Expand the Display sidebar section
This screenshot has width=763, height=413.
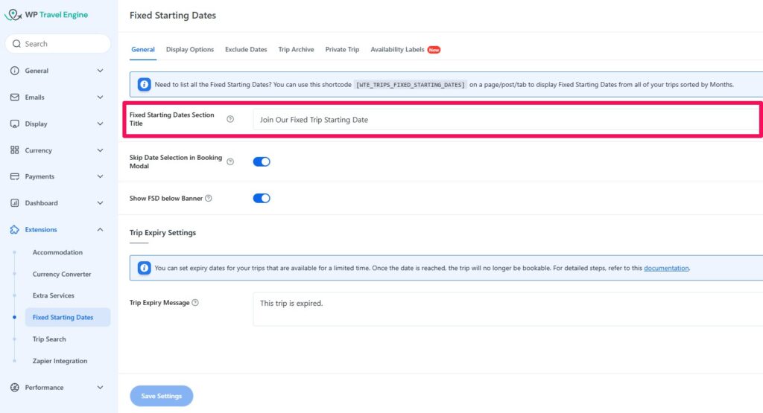click(100, 124)
